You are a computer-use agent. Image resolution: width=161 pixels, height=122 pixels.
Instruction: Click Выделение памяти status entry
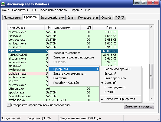[x=80, y=118]
